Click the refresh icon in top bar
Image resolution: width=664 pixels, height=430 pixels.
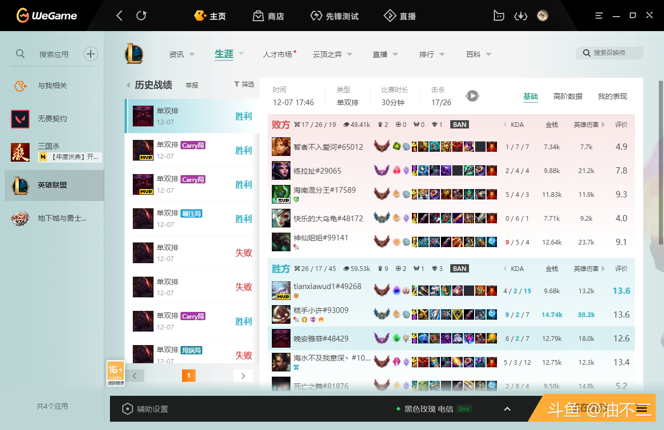point(141,16)
